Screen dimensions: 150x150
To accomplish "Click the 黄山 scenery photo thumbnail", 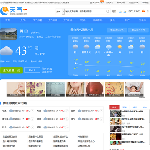I will pyautogui.click(x=8, y=34).
